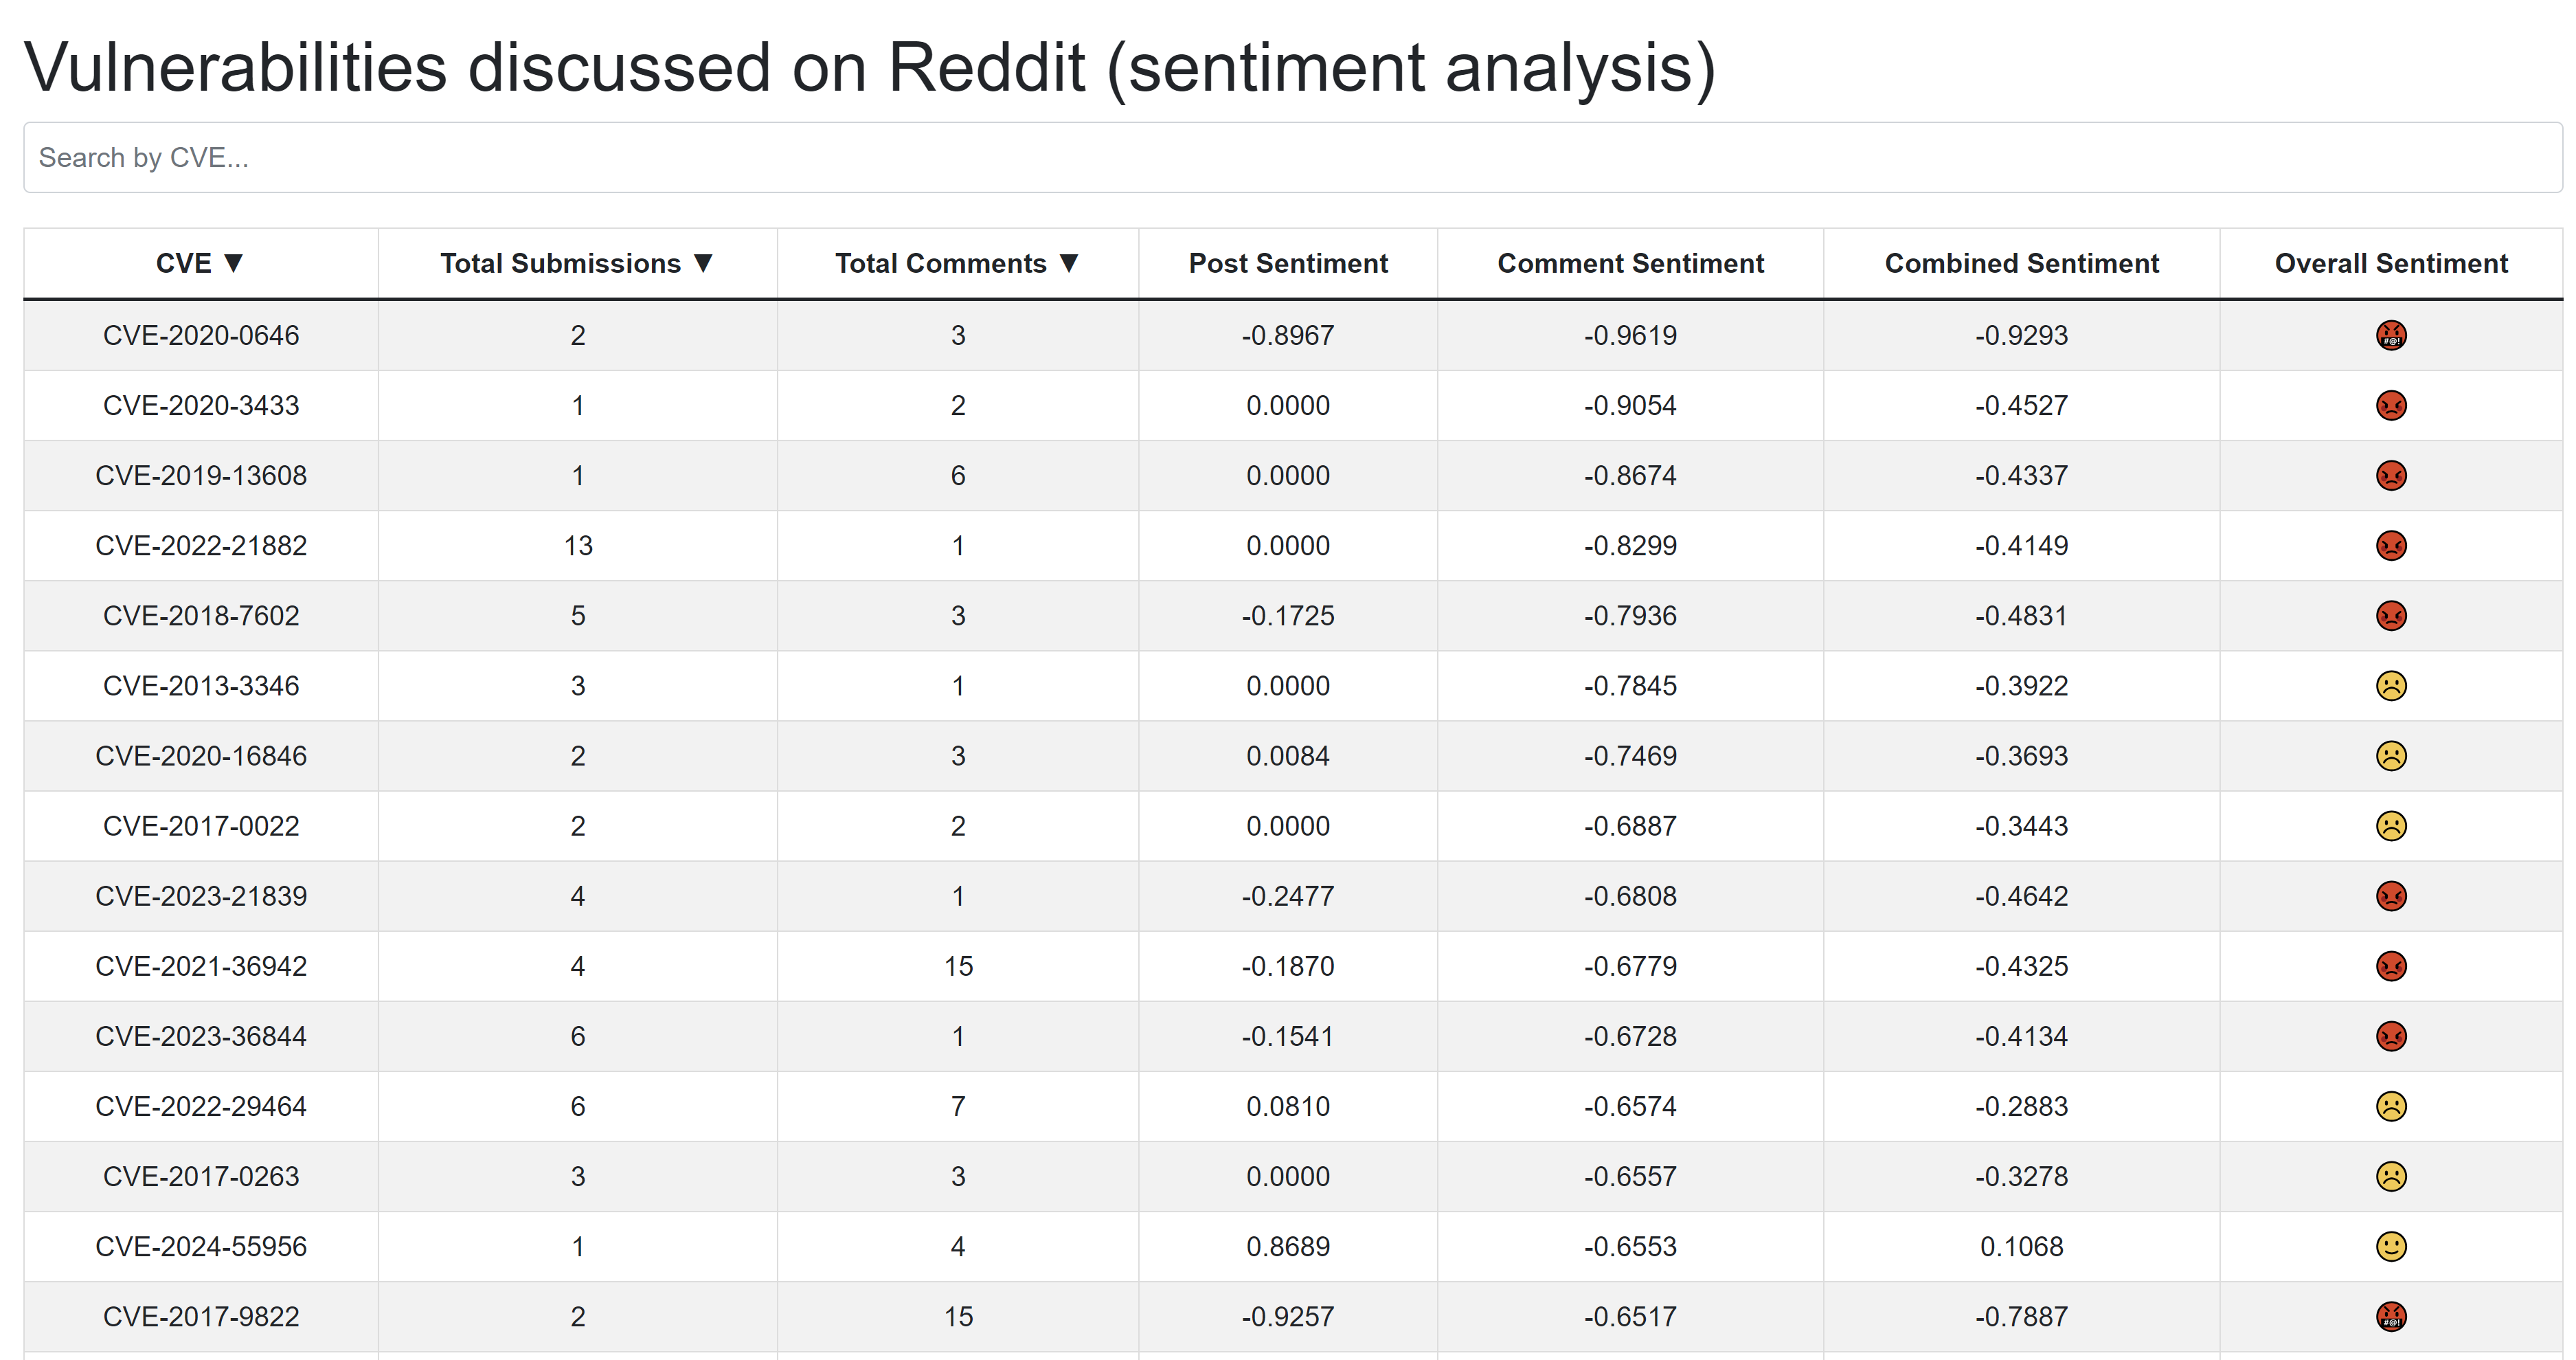Click the Comment Sentiment column header

pyautogui.click(x=1630, y=263)
